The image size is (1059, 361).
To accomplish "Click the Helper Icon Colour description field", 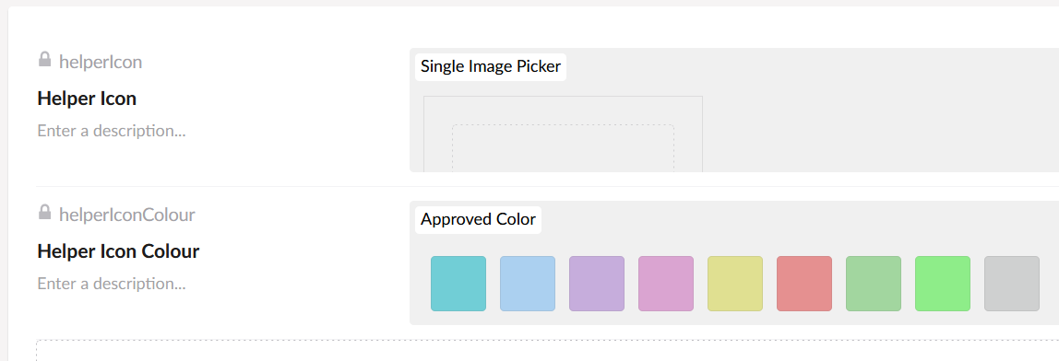I will tap(112, 284).
